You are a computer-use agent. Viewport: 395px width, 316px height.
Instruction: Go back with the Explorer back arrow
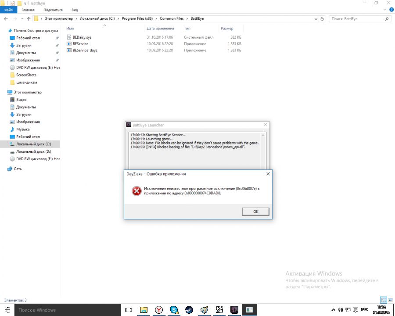coord(6,18)
